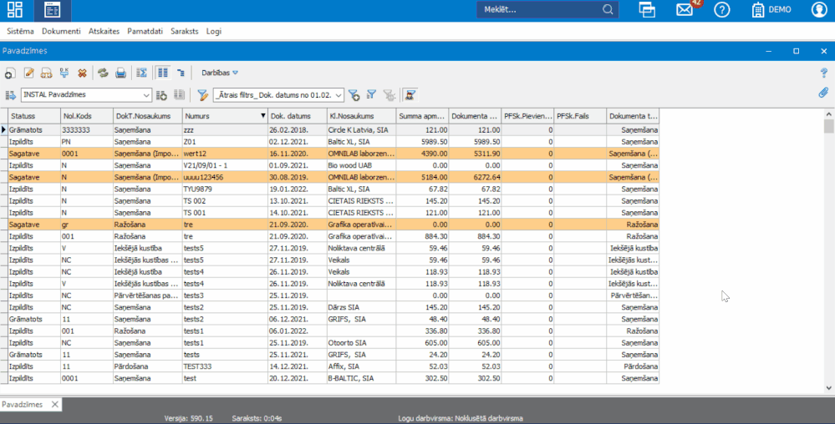835x424 pixels.
Task: Open the user profile icon
Action: [x=819, y=9]
